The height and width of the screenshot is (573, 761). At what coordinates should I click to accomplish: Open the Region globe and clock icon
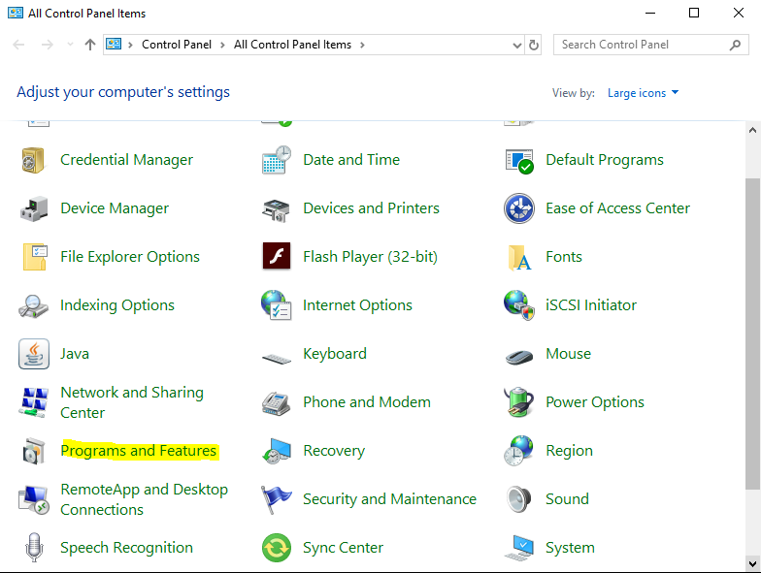pyautogui.click(x=518, y=451)
